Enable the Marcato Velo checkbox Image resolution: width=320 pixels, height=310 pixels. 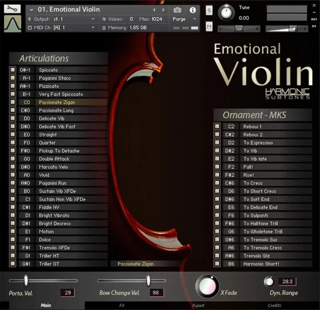pyautogui.click(x=13, y=167)
